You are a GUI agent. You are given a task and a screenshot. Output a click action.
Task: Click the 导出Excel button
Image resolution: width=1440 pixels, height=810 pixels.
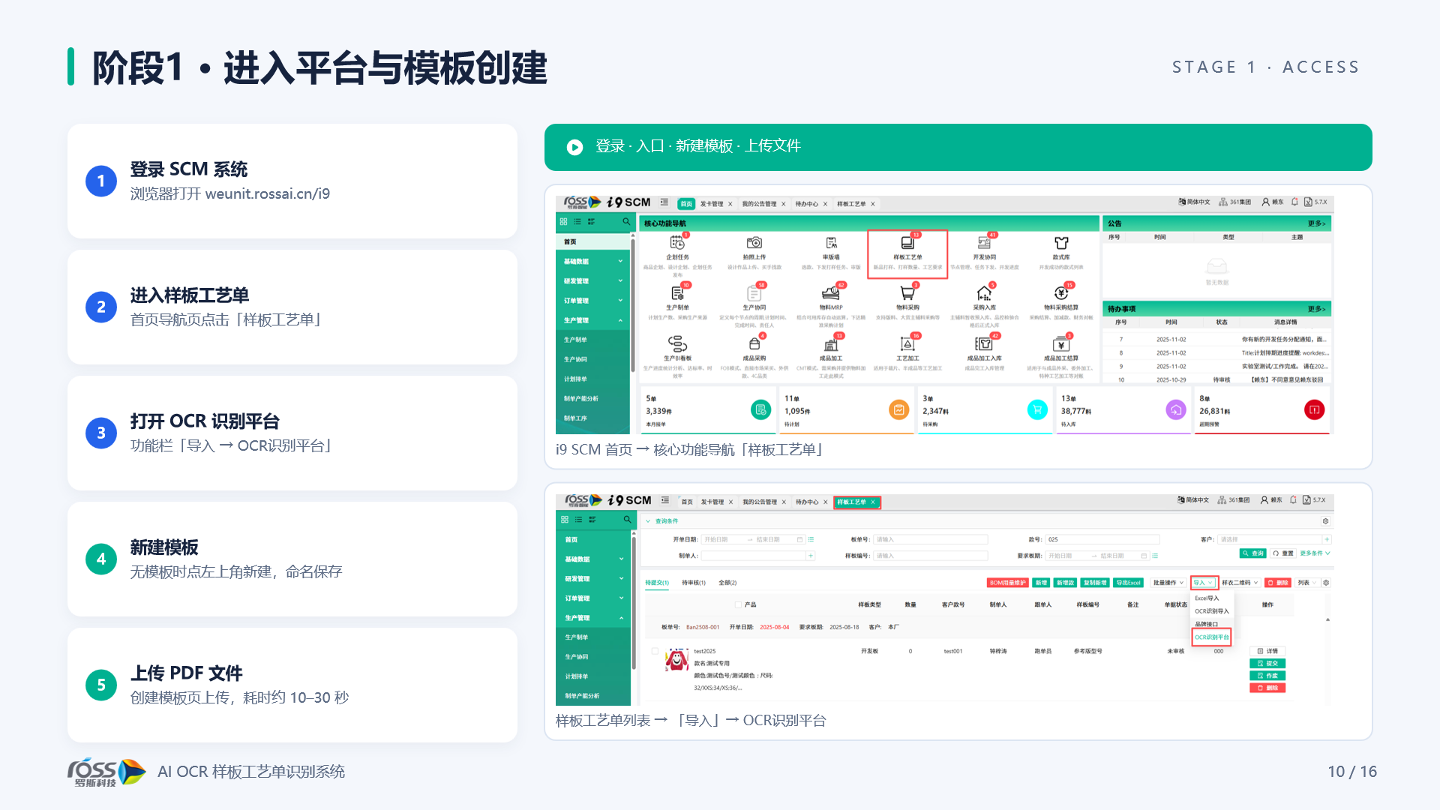pyautogui.click(x=1128, y=583)
